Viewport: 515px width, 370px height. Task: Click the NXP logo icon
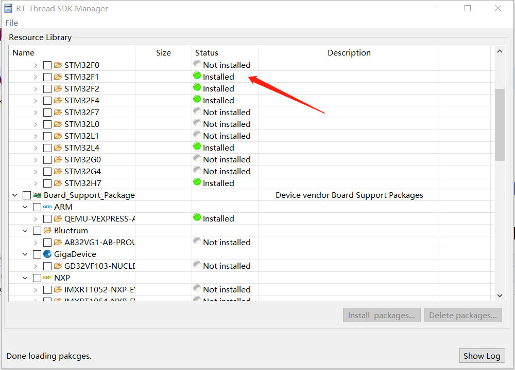pyautogui.click(x=47, y=277)
